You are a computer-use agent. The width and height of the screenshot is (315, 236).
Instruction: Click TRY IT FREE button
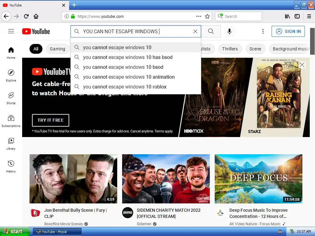coord(50,120)
